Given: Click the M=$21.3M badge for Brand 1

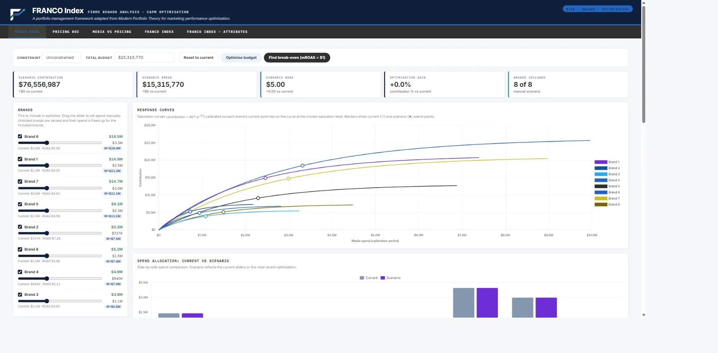Looking at the screenshot, I should 113,171.
